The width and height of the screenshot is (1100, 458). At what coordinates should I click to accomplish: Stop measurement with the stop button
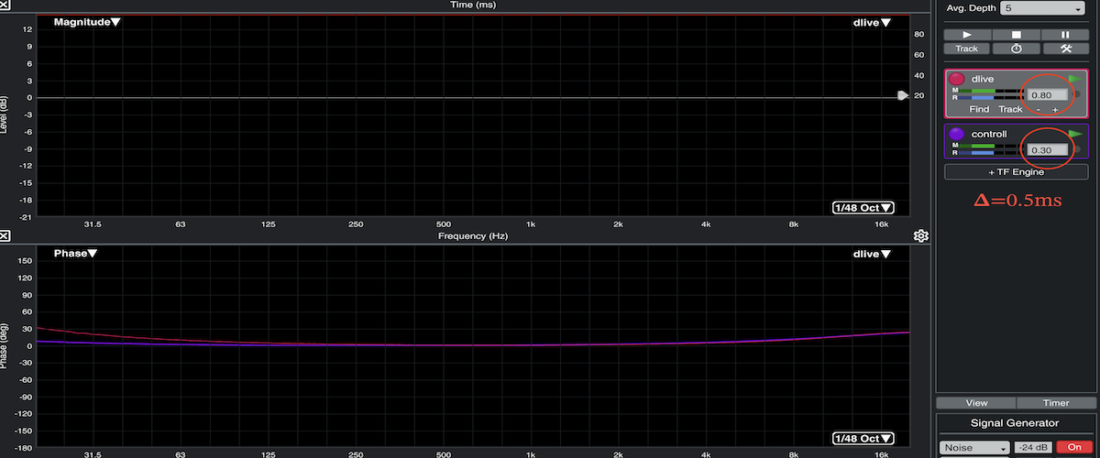pos(1017,34)
